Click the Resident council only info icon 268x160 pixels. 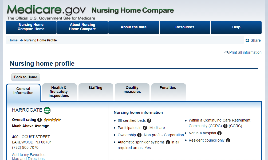(228, 140)
